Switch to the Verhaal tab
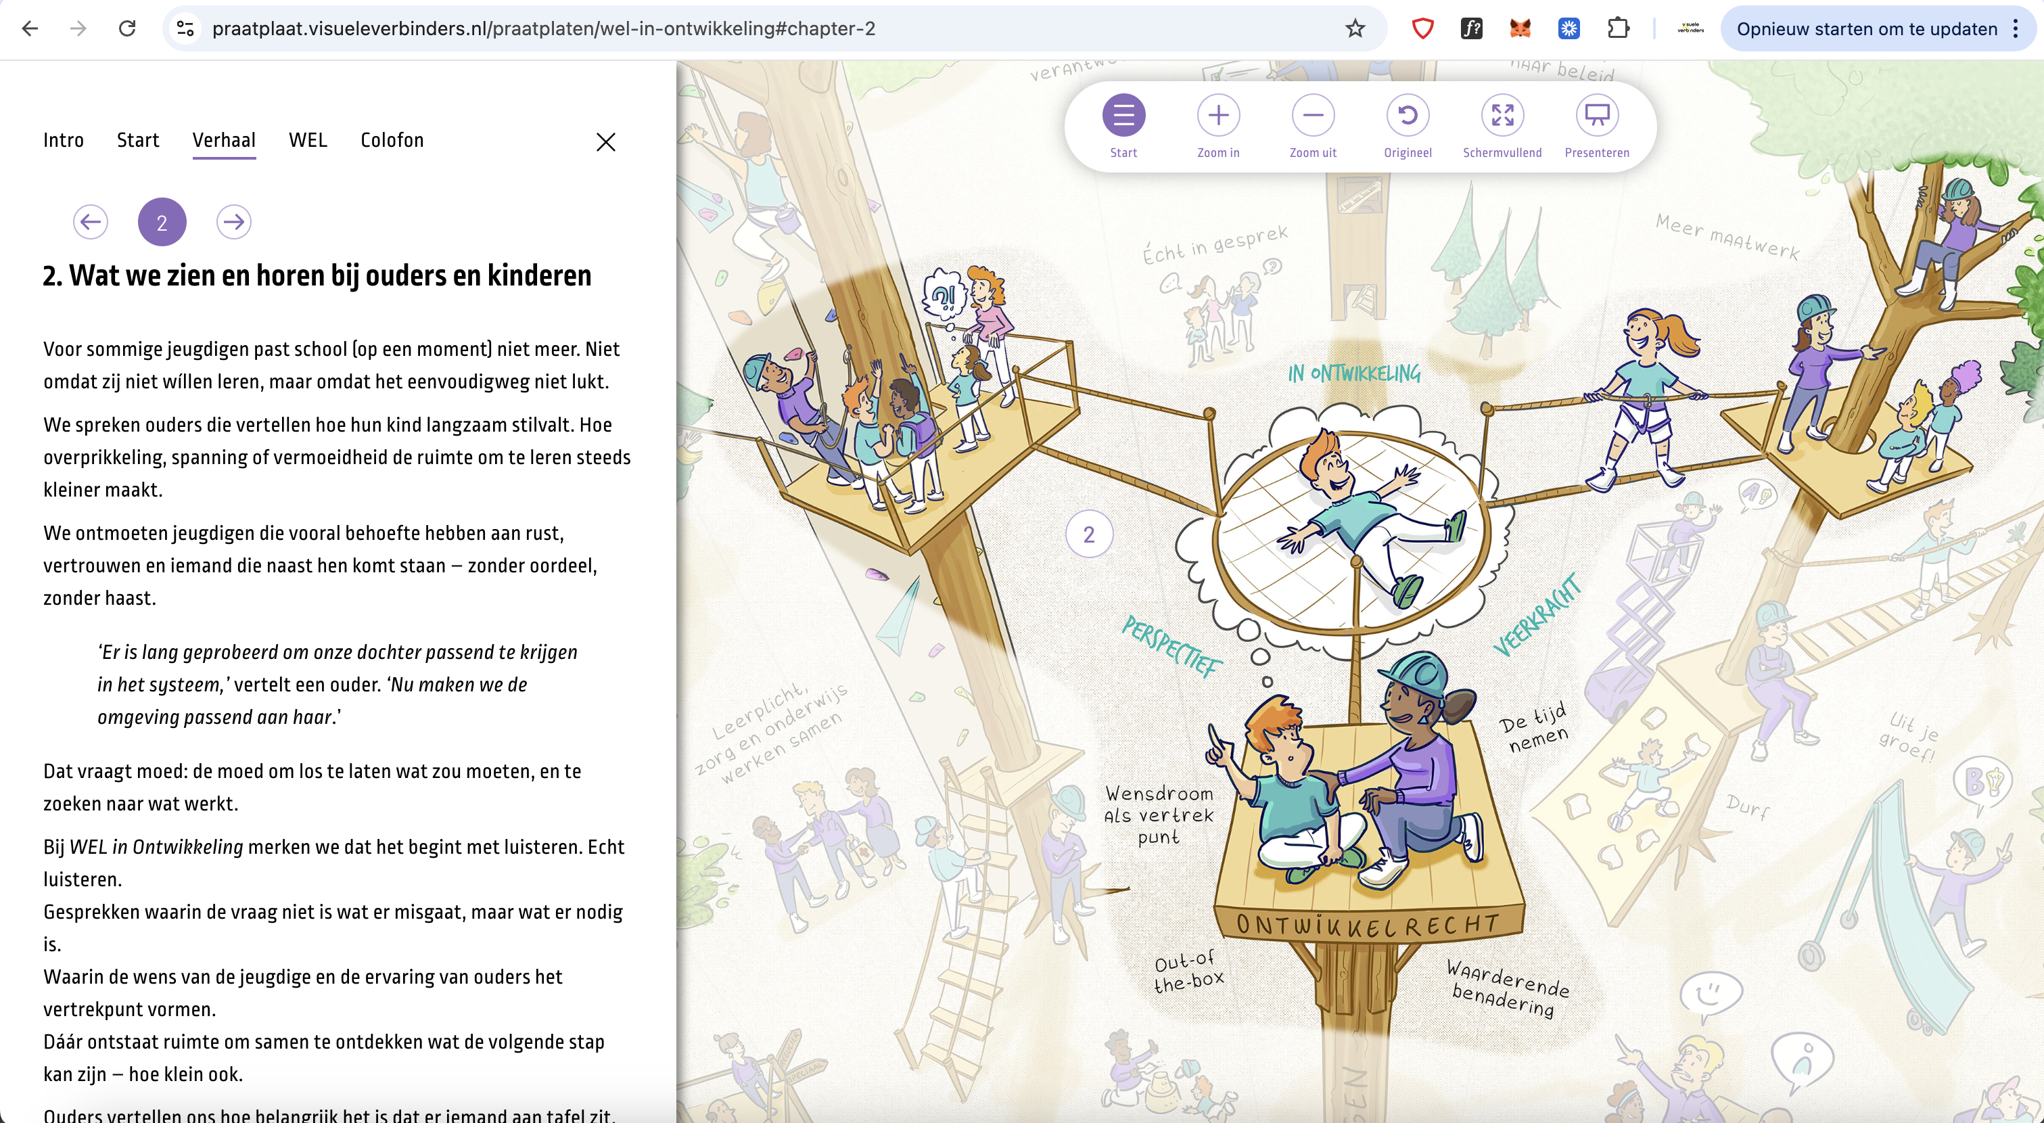This screenshot has width=2044, height=1123. 224,139
